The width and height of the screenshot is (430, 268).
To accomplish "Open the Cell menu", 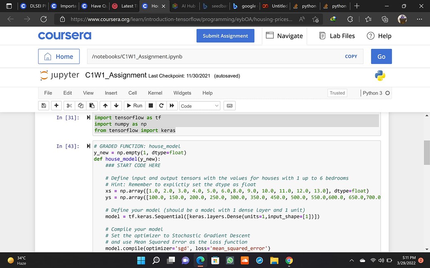I will coord(133,93).
